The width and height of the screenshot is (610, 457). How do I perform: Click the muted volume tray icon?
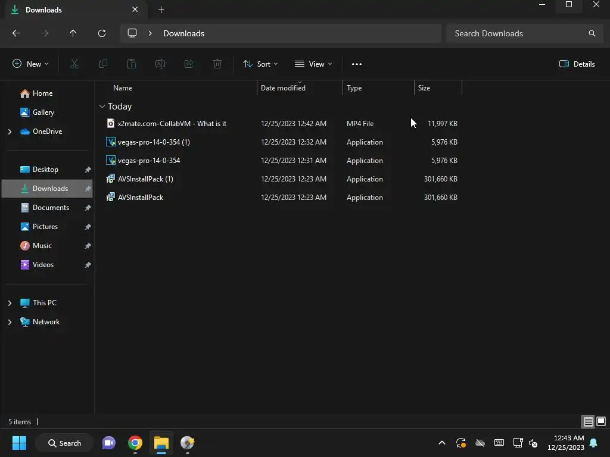coord(533,443)
